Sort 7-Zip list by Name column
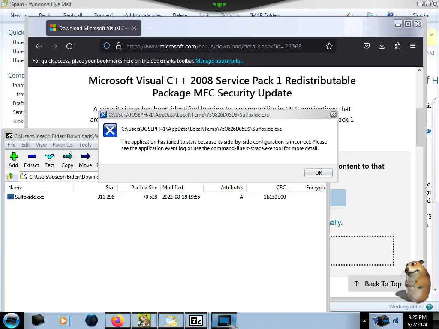439x329 pixels. tap(40, 188)
